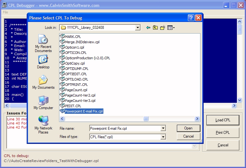
Task: Open My Computer place
Action: [x=43, y=102]
